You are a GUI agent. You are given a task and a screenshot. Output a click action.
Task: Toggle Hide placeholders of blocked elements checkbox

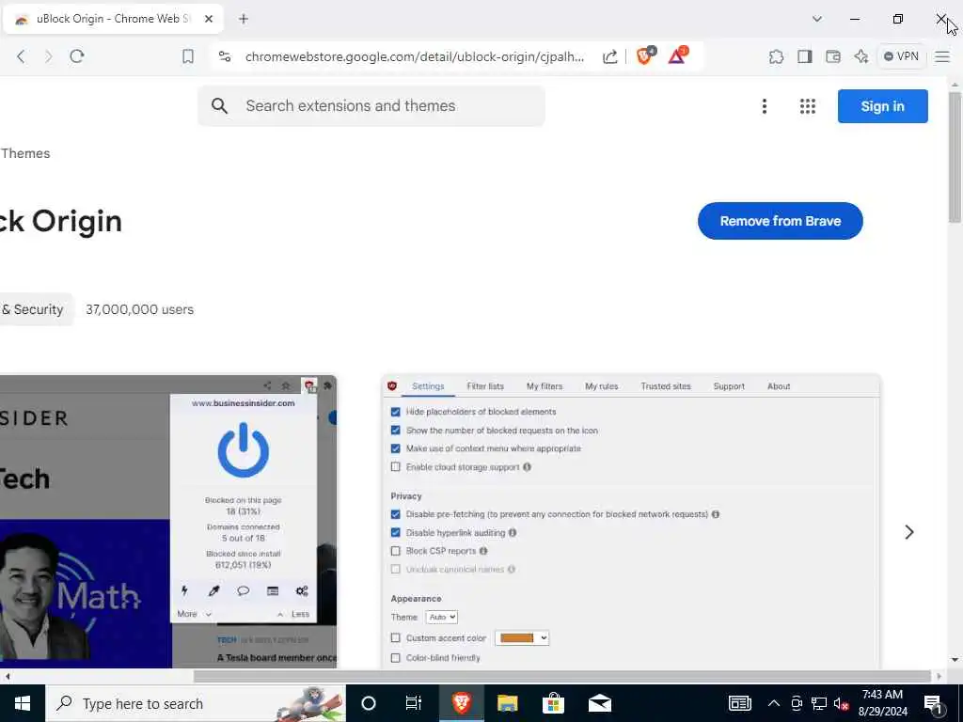[x=396, y=412]
